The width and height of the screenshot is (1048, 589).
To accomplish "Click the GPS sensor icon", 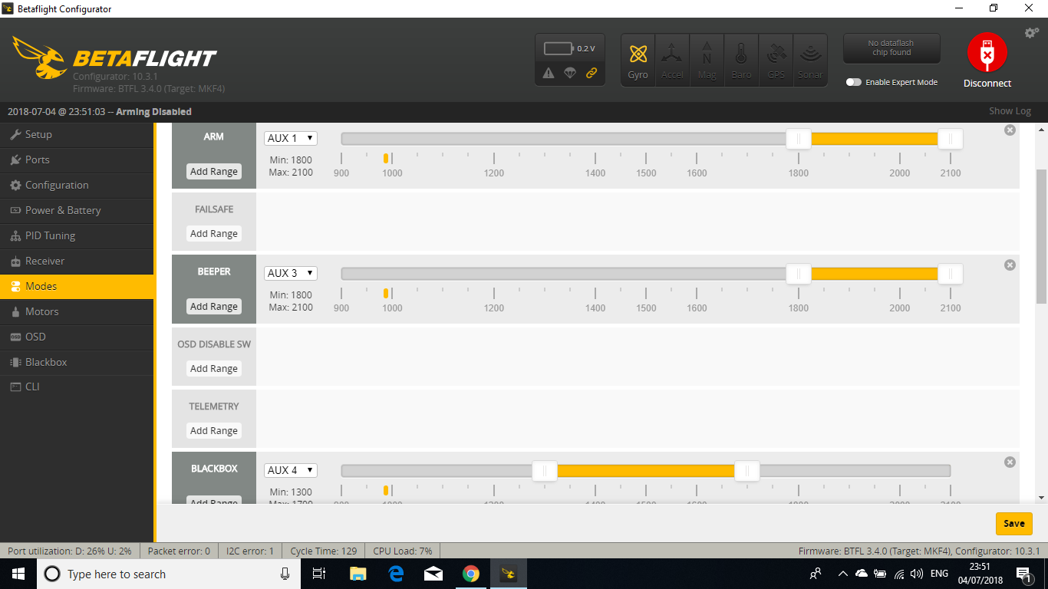I will [776, 59].
